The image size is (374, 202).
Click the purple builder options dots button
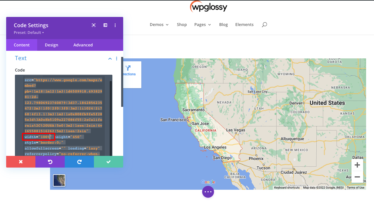208,192
